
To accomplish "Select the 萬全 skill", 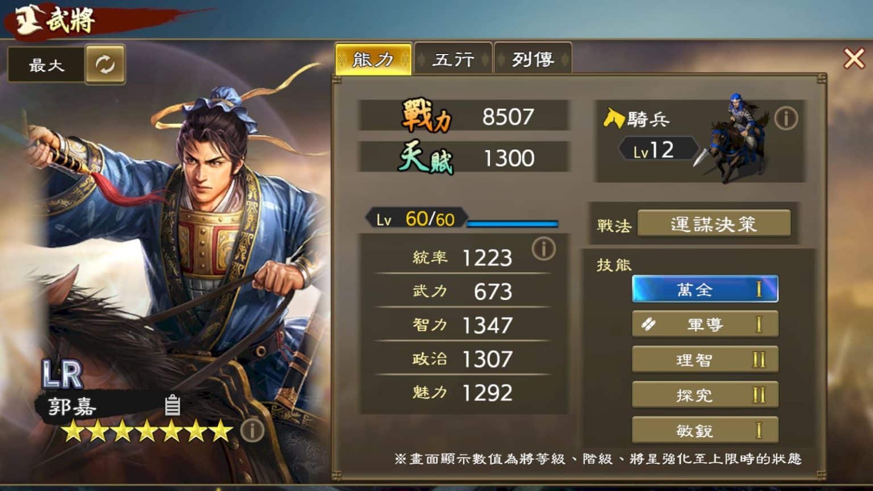I will click(x=705, y=289).
